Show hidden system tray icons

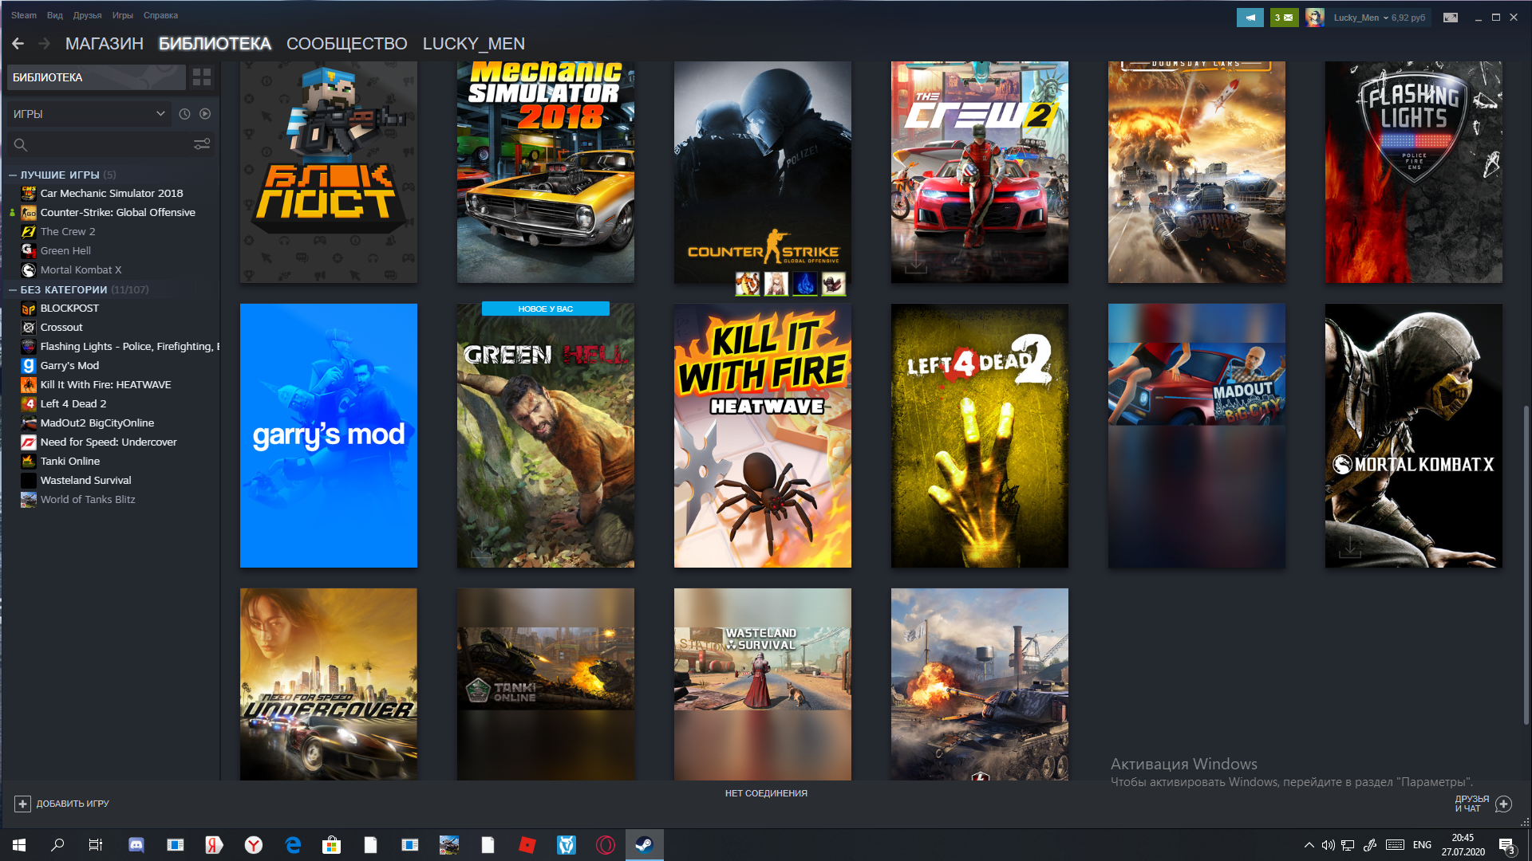(x=1309, y=845)
